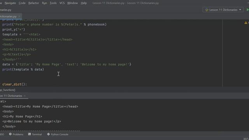
Task: Click the <p>%(text)s</p> code line
Action: (x=16, y=54)
